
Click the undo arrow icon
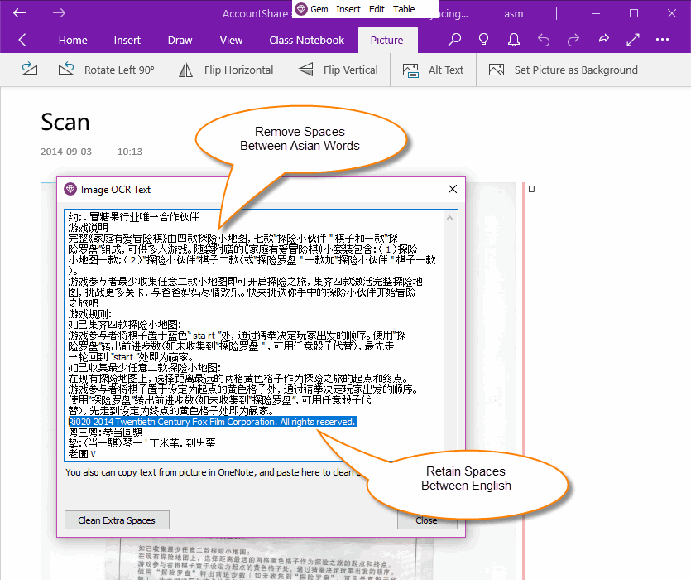pos(544,40)
